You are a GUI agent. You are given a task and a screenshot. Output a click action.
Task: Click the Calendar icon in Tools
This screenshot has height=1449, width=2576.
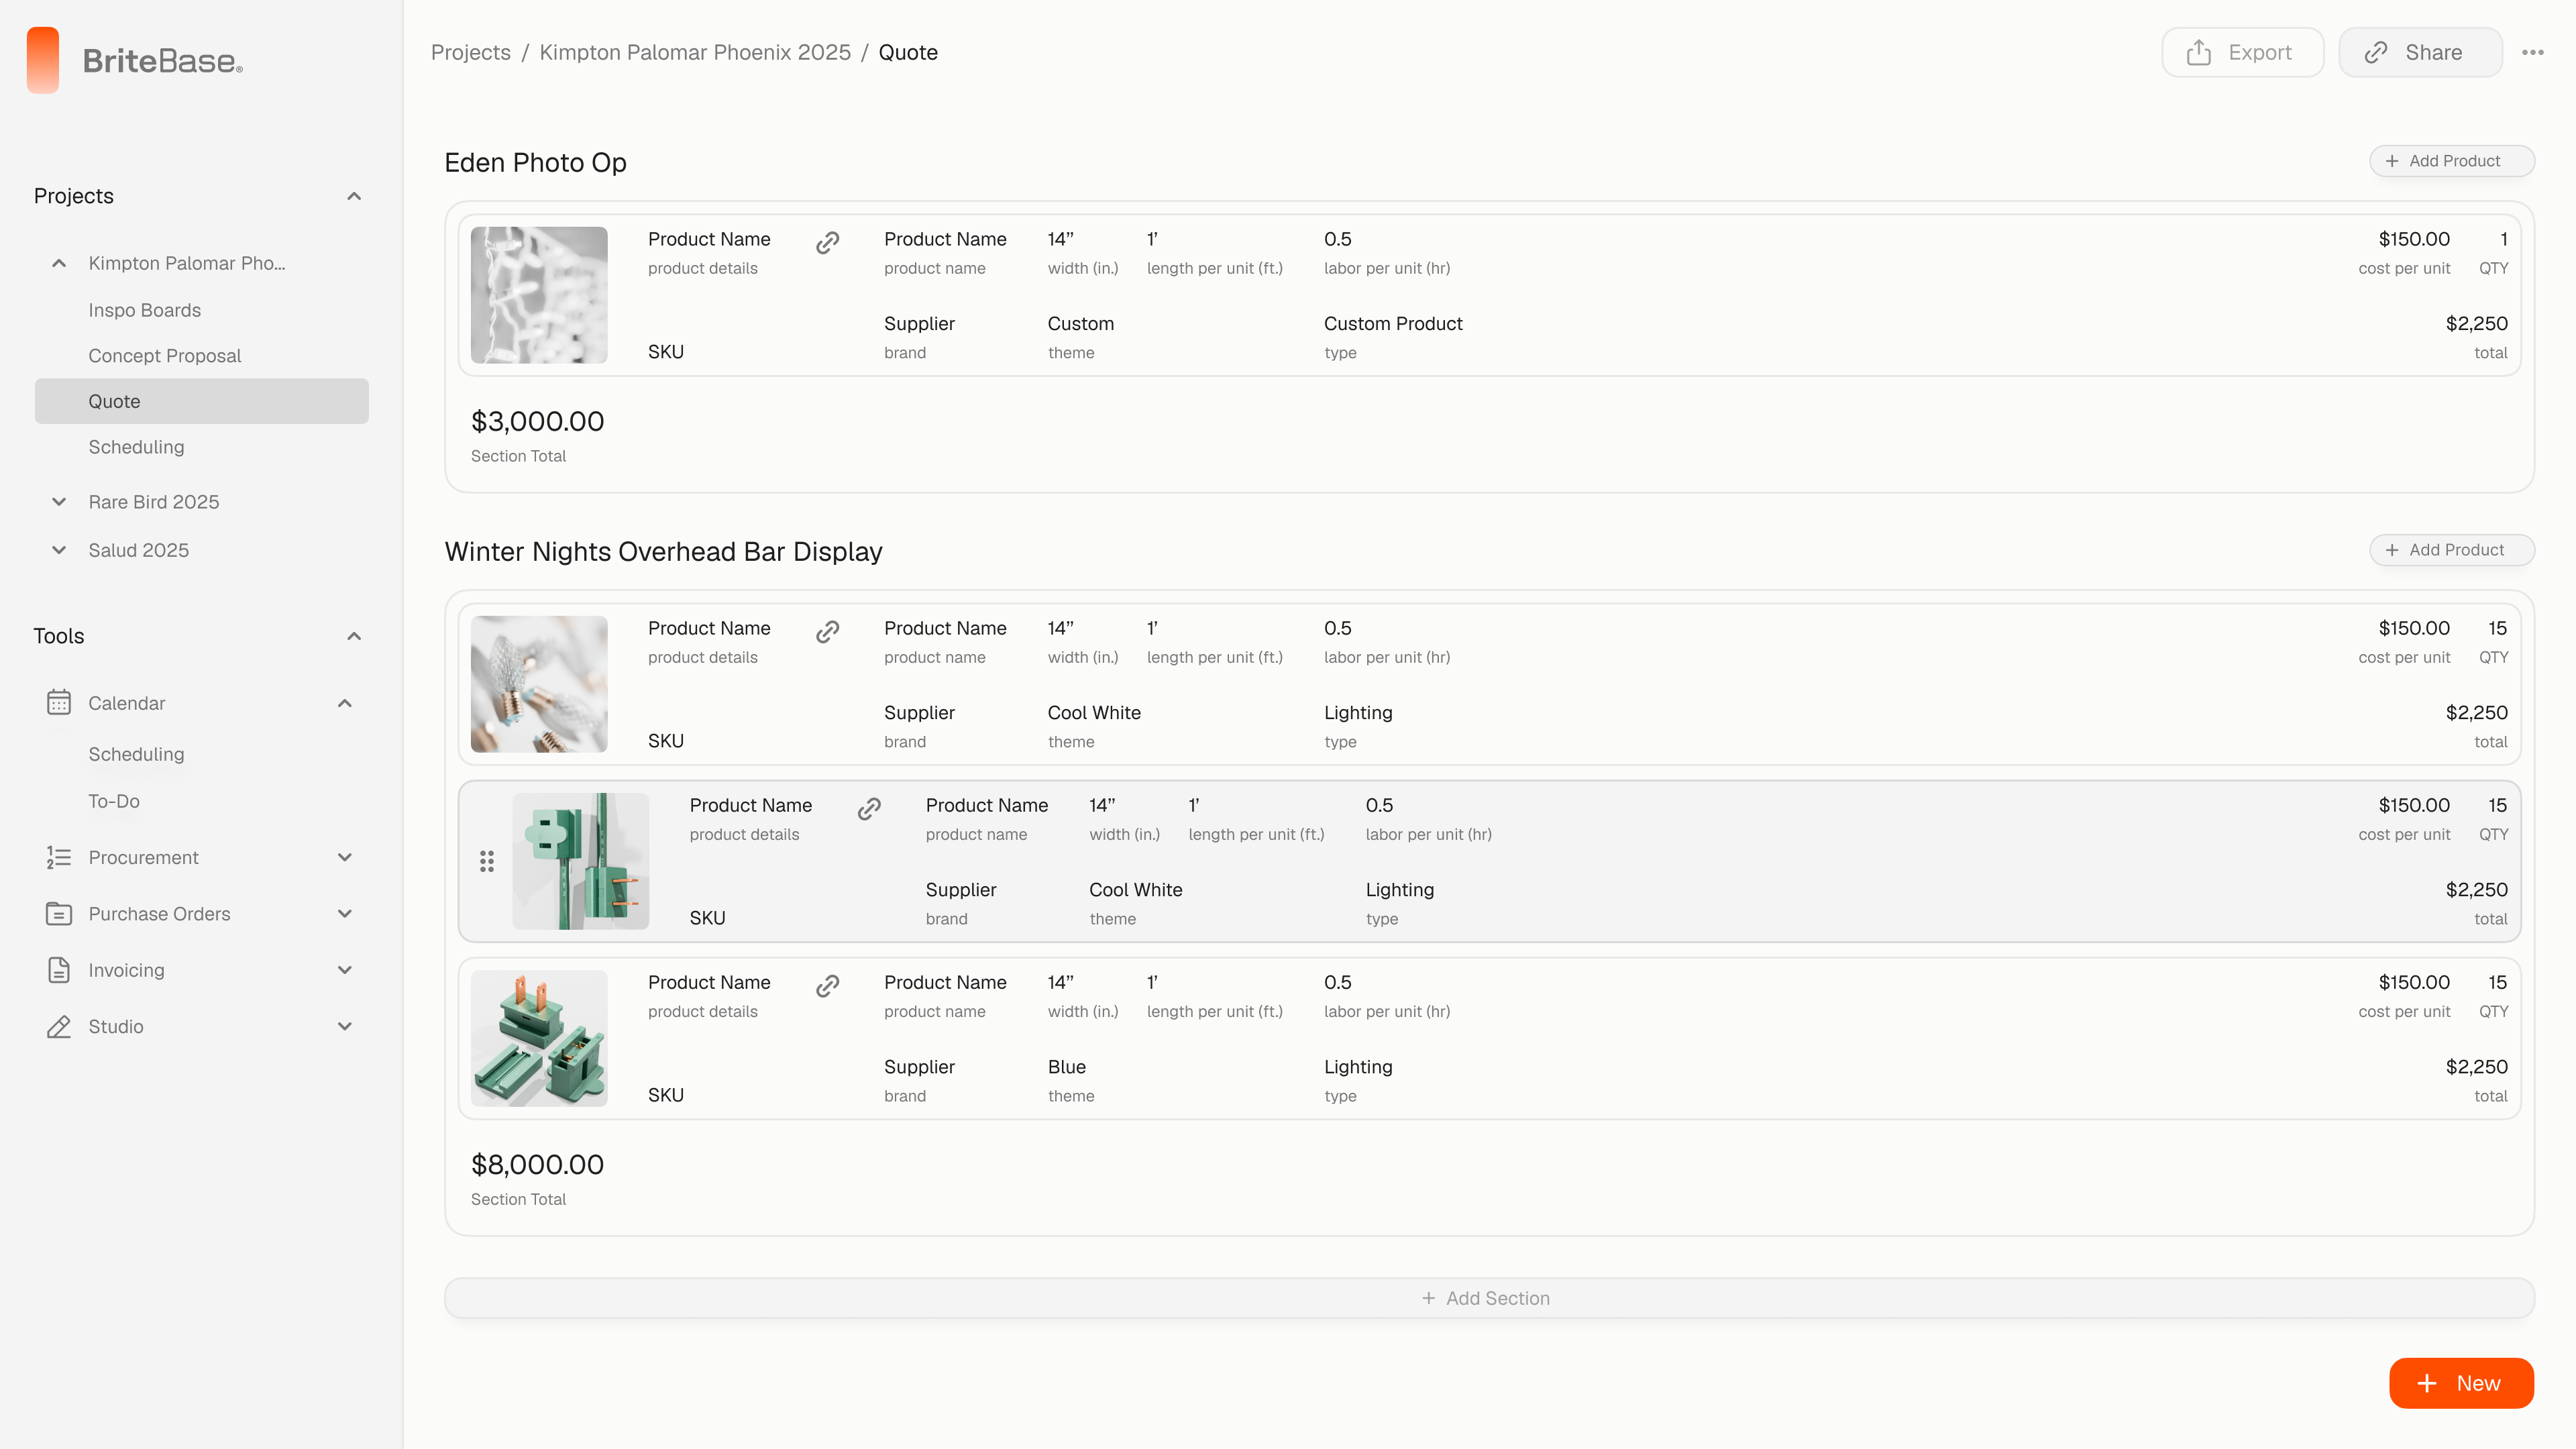(x=59, y=703)
